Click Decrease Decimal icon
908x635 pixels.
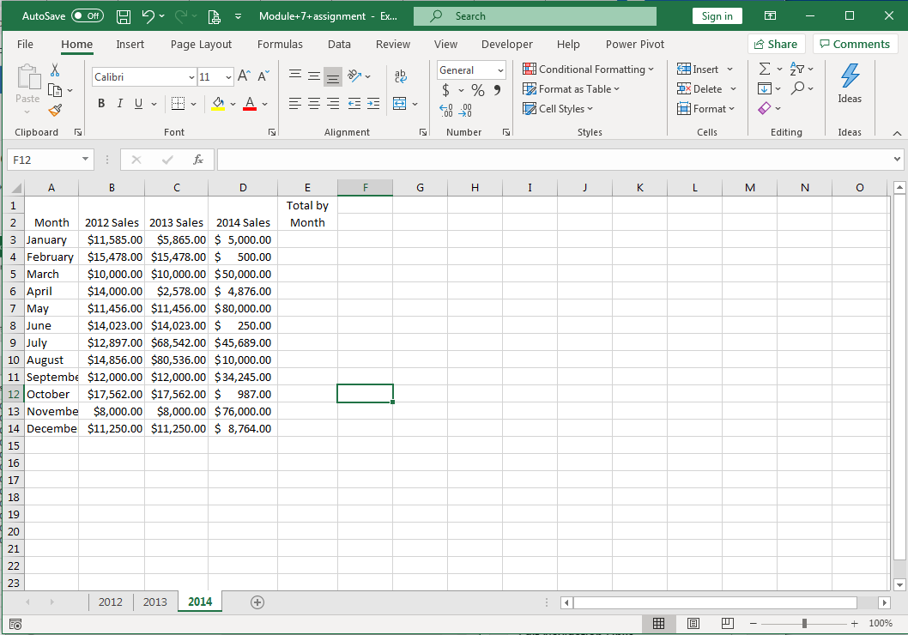[x=465, y=110]
